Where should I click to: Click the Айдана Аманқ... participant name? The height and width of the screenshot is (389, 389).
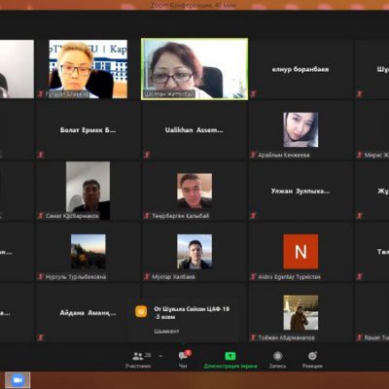pyautogui.click(x=88, y=313)
